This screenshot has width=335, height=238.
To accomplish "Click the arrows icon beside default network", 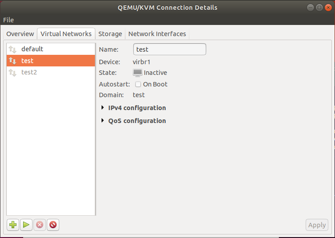I will 12,49.
